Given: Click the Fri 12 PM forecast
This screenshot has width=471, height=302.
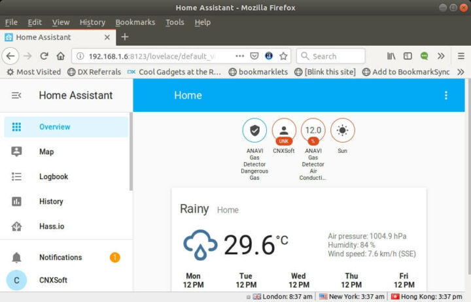Looking at the screenshot, I should (404, 280).
